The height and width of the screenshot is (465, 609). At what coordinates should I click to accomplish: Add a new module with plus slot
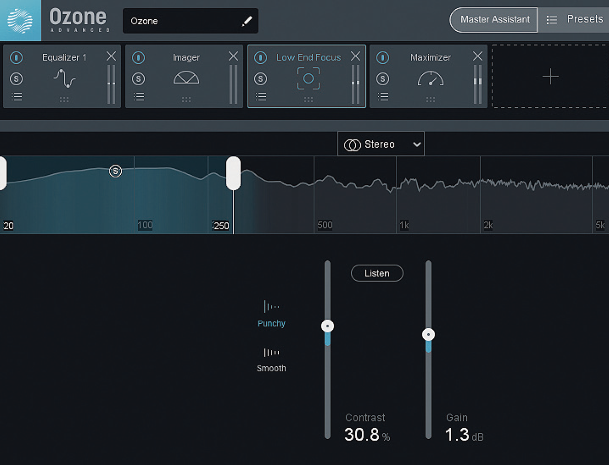550,76
